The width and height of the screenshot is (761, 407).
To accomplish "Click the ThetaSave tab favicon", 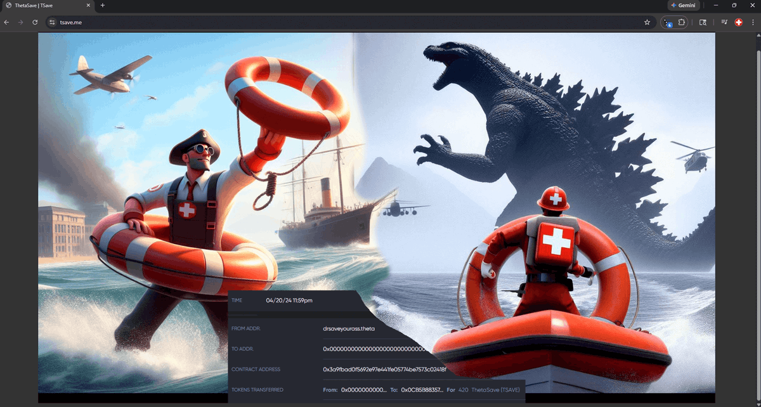I will click(8, 5).
